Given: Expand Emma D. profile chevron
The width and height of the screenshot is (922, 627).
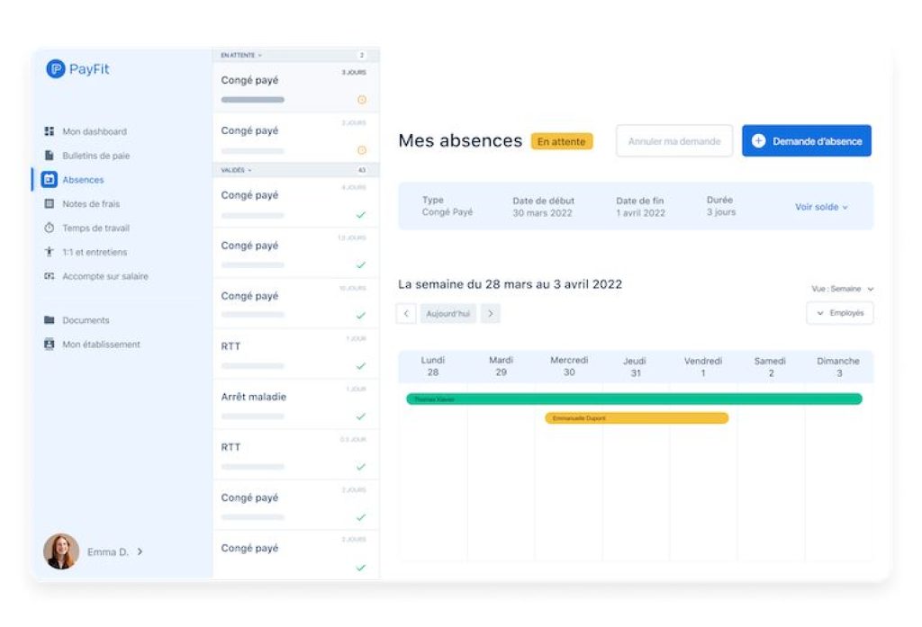Looking at the screenshot, I should 140,551.
